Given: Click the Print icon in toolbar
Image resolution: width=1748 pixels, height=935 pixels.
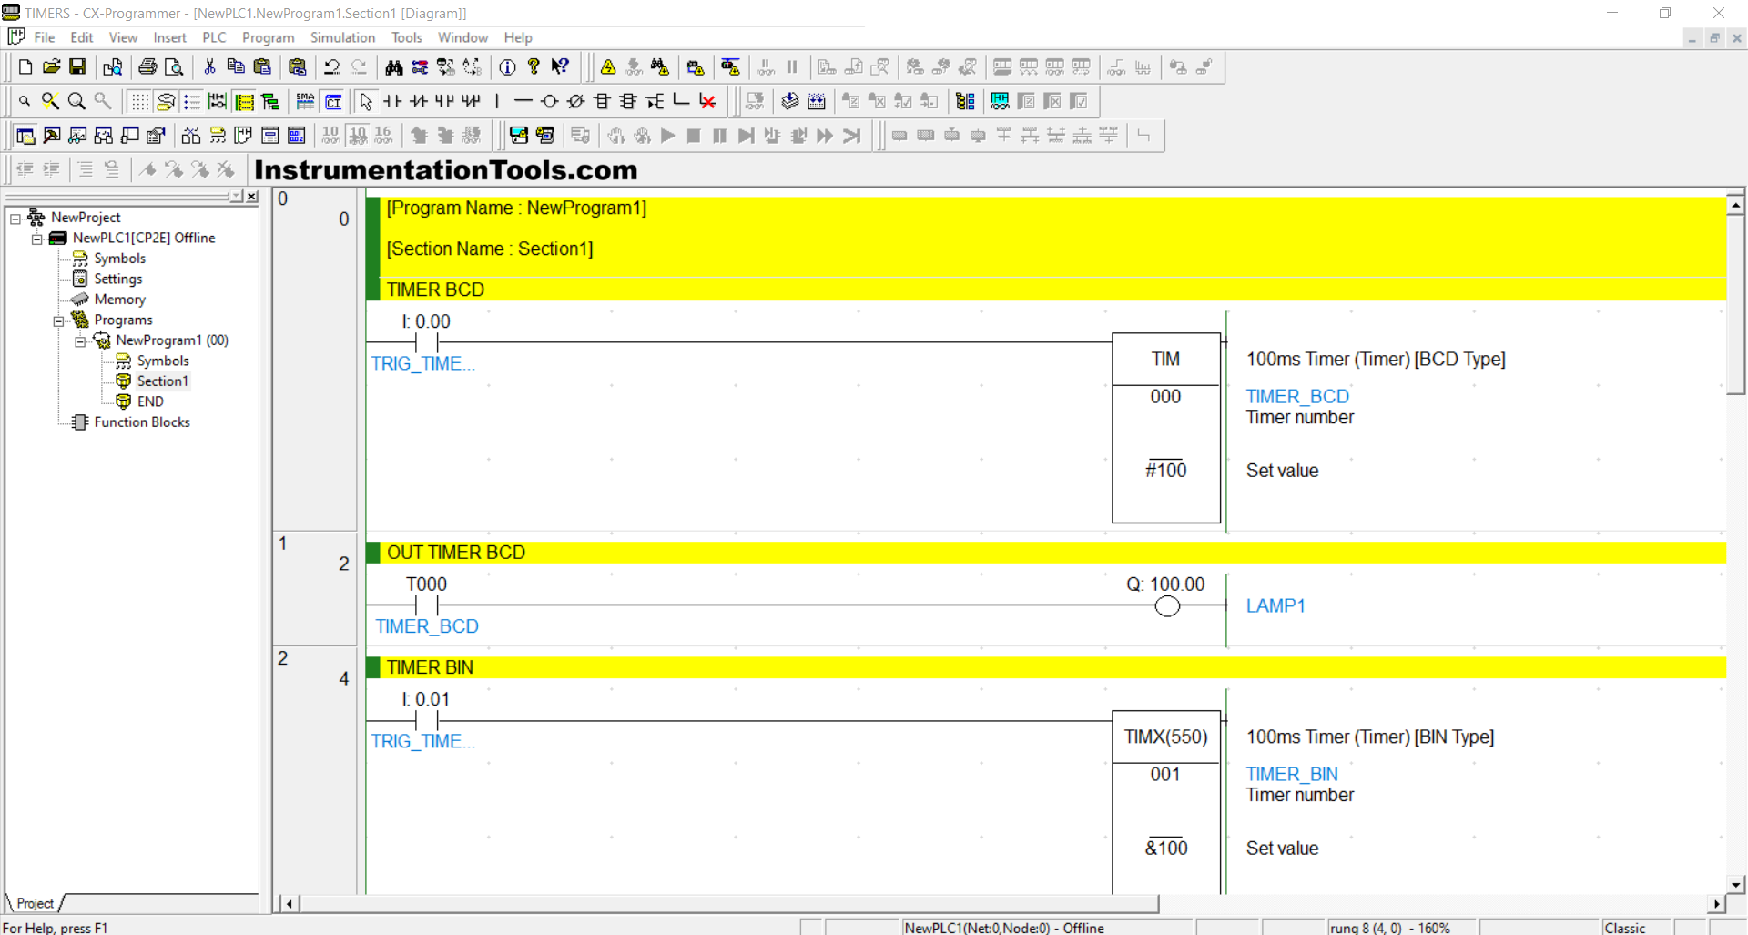Looking at the screenshot, I should (x=147, y=66).
